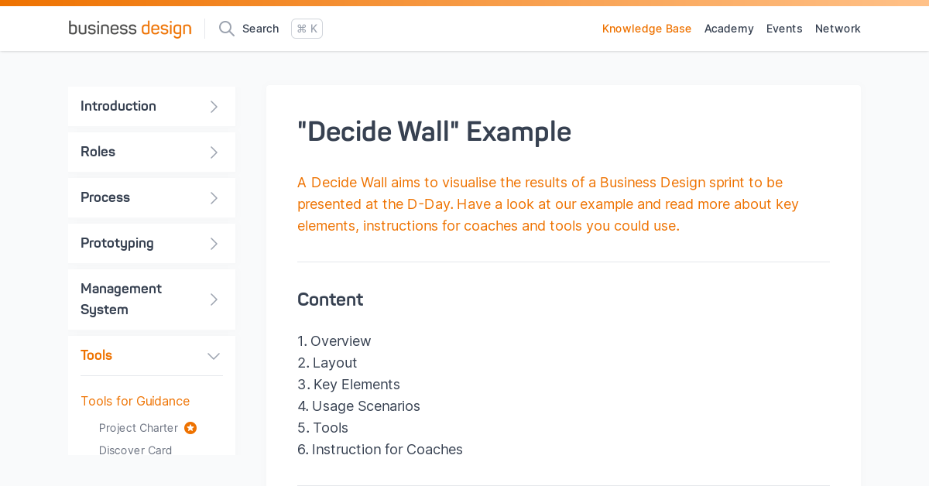The width and height of the screenshot is (929, 486).
Task: Open Tools for Guidance link
Action: pos(135,401)
